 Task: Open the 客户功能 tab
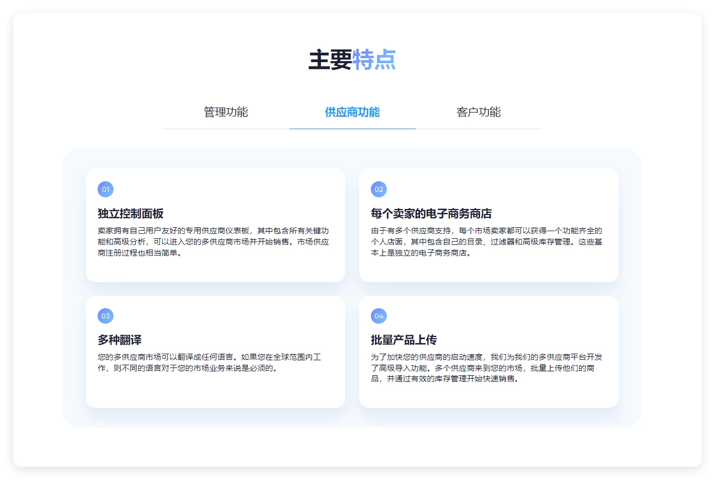(478, 112)
